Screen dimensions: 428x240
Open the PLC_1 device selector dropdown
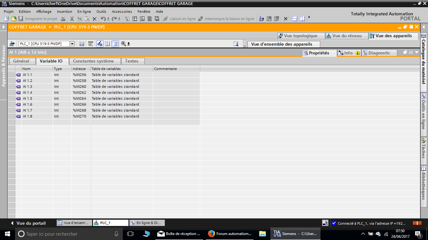tap(72, 44)
